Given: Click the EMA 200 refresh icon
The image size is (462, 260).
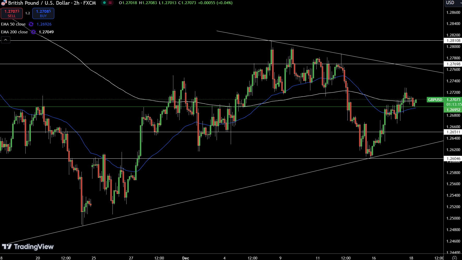Looking at the screenshot, I should pyautogui.click(x=33, y=32).
